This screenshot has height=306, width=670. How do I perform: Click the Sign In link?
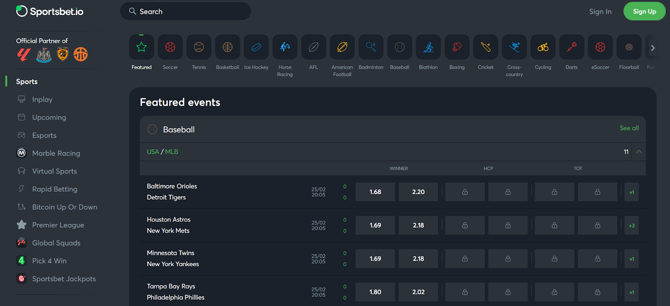point(600,11)
